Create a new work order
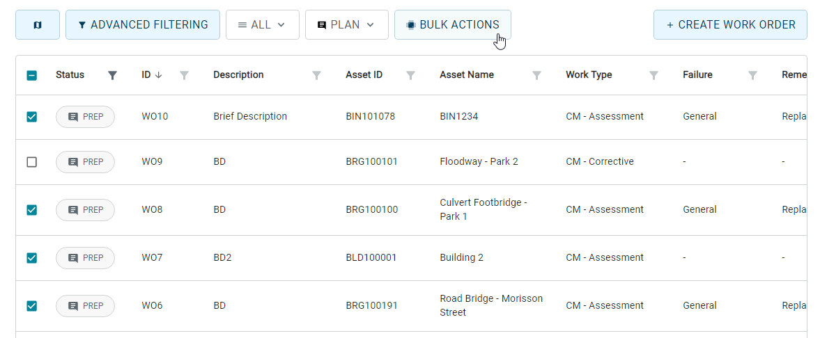Image resolution: width=820 pixels, height=338 pixels. [x=731, y=24]
